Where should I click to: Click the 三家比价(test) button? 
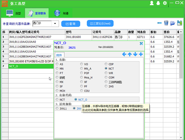point(100,24)
